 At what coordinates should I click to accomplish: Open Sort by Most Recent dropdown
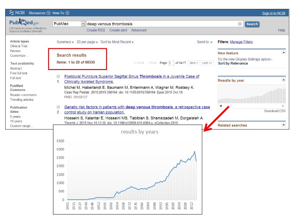tap(117, 42)
